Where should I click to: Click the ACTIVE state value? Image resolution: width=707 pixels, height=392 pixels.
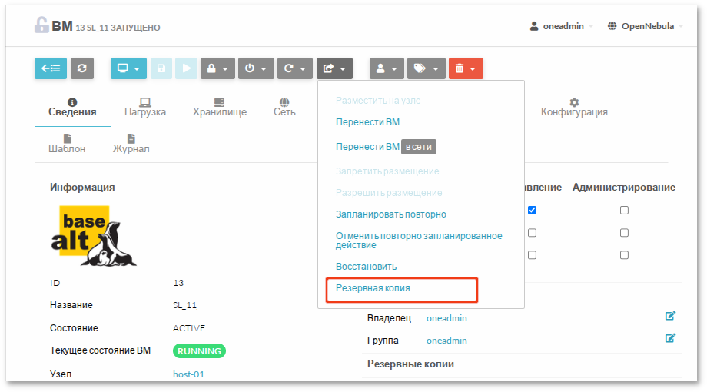[189, 328]
